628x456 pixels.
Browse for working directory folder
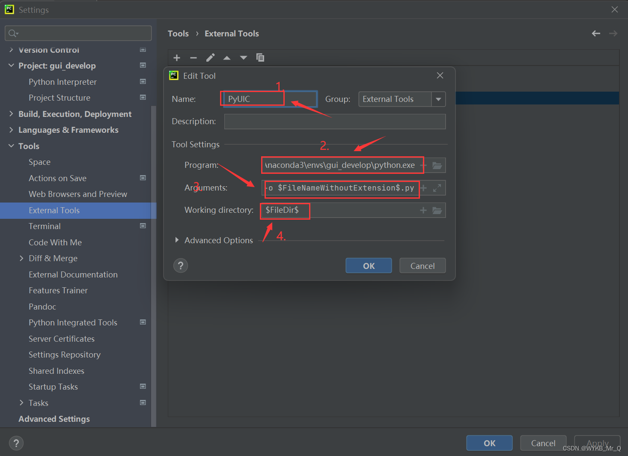point(437,210)
